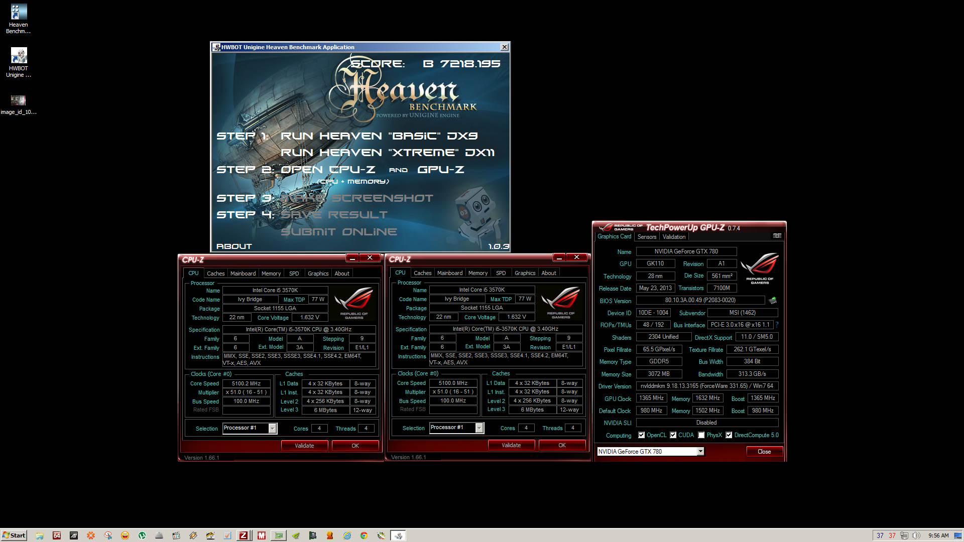Click the GPU-Z screenshot camera icon
The image size is (964, 542).
point(777,236)
